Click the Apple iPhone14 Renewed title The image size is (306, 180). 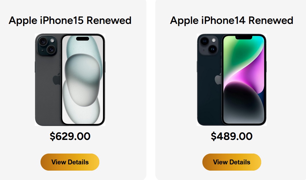coord(232,20)
